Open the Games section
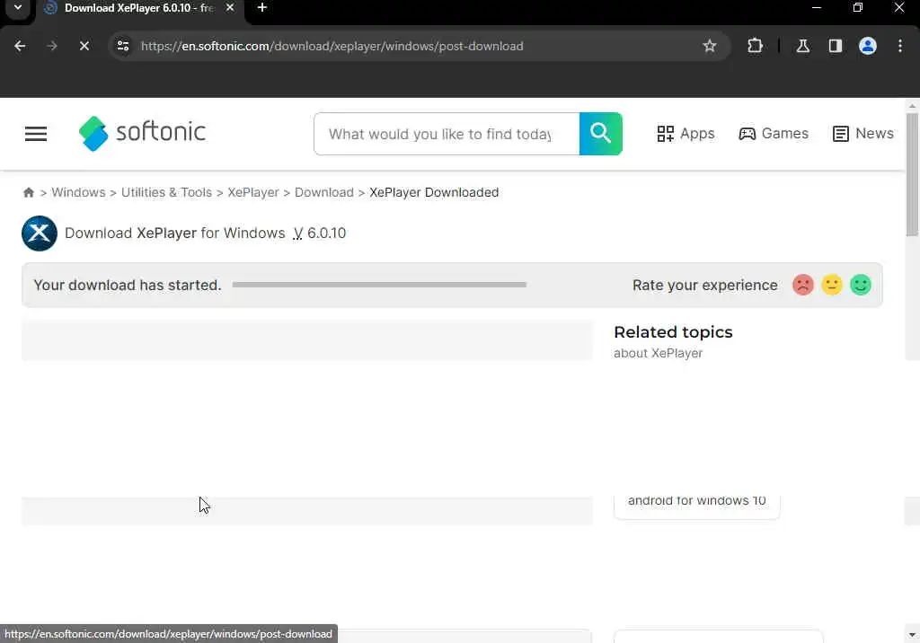The height and width of the screenshot is (643, 920). (x=774, y=134)
